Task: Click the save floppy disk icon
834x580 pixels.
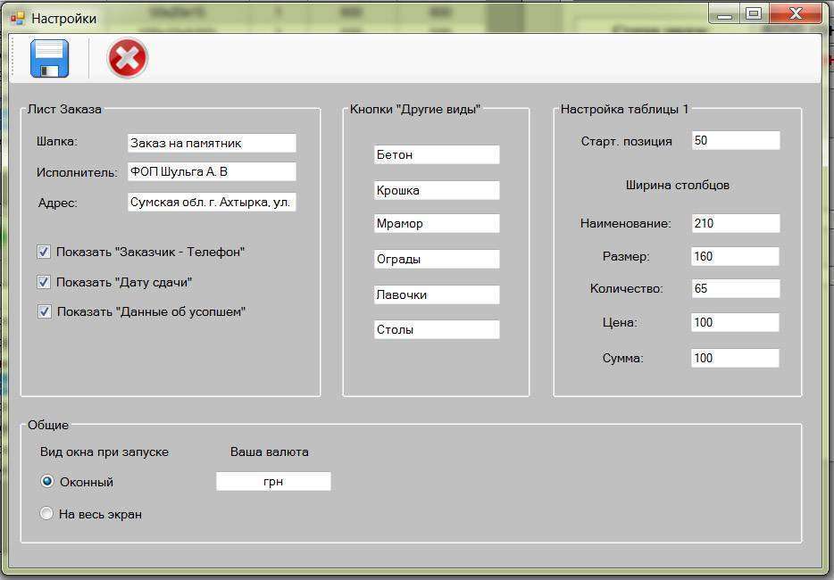Action: 49,59
